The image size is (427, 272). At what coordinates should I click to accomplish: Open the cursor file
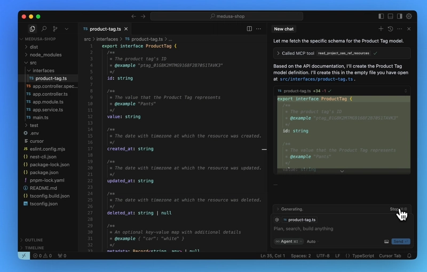[x=36, y=141]
